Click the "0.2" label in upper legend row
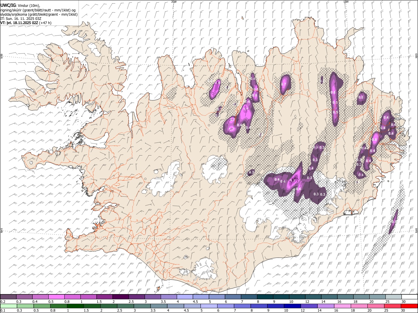This screenshot has width=418, height=313. point(2,302)
